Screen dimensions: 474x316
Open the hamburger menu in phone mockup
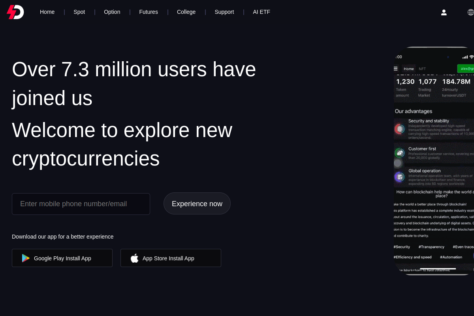(395, 68)
